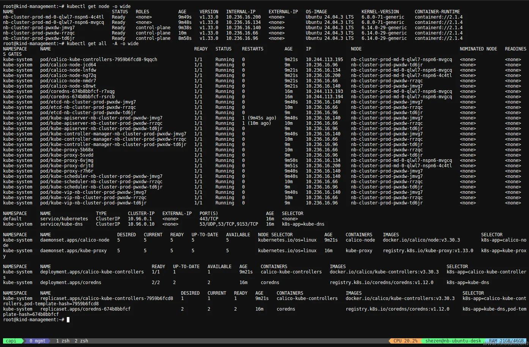
Task: Click replicaset.apps/coredns-674b8bbfcf entry
Action: [x=85, y=309]
